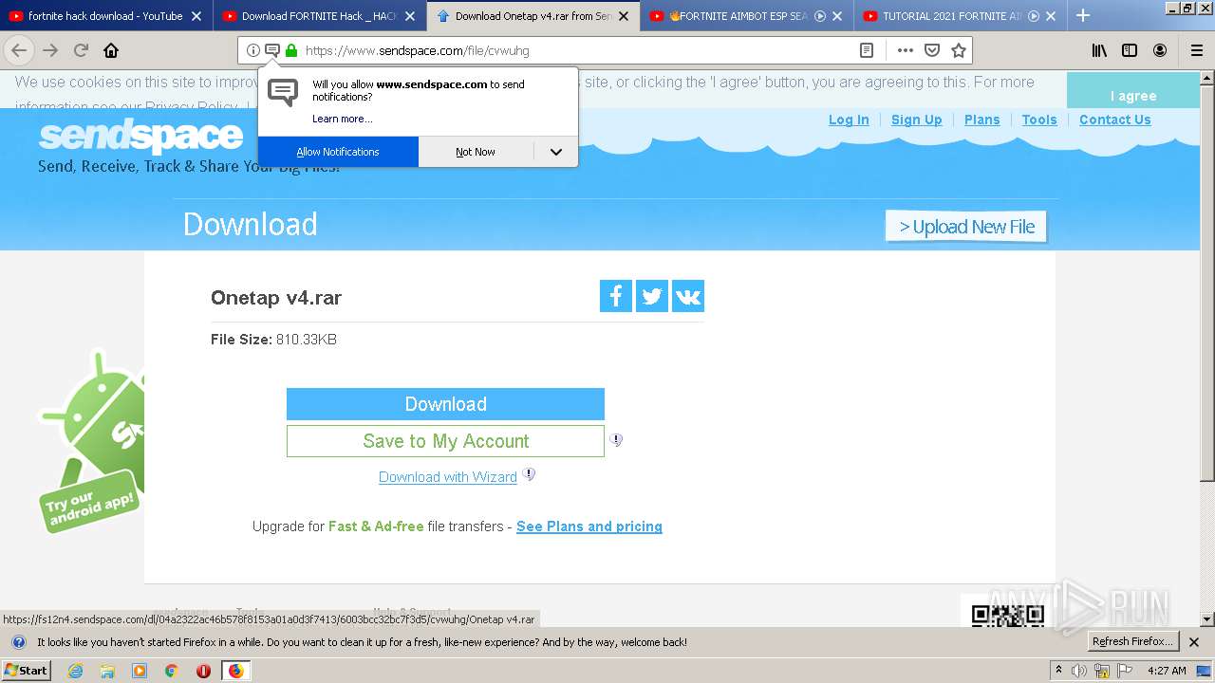The width and height of the screenshot is (1215, 683).
Task: Dismiss the Firefox refresh notification bar
Action: point(1194,642)
